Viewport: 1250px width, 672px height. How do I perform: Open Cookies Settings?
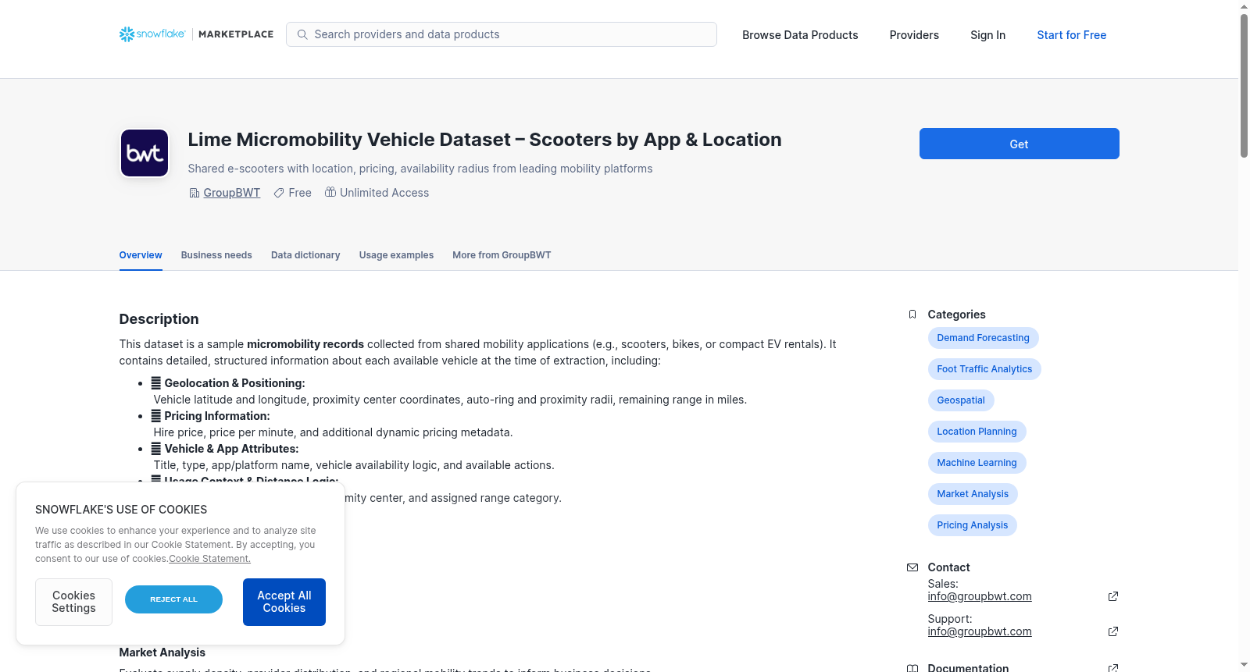[73, 602]
